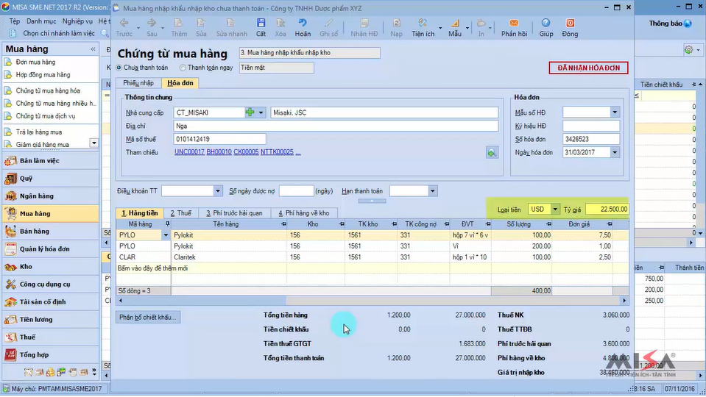Click the Số ngày được nợ field
The height and width of the screenshot is (397, 706).
pos(296,191)
